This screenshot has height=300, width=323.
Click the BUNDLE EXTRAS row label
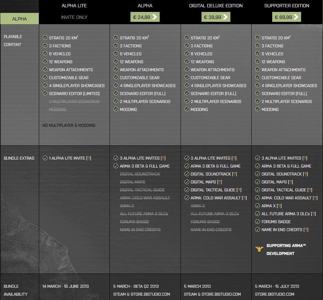coord(19,158)
